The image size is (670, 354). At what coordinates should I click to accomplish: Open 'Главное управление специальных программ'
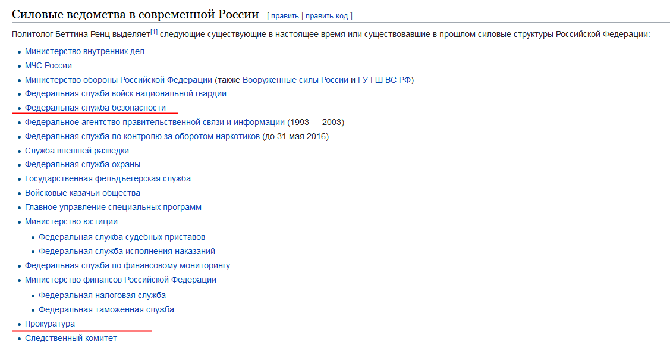tap(113, 208)
